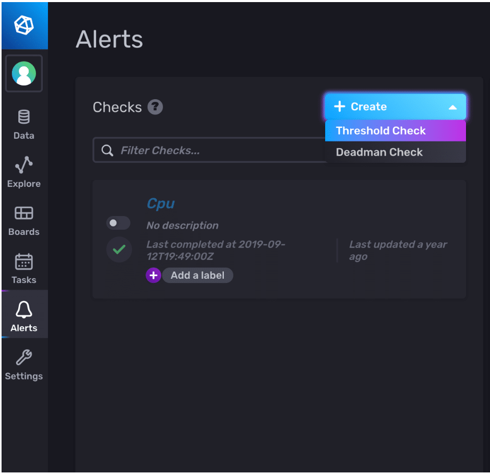
Task: Click the InfluxDB logo
Action: point(23,25)
